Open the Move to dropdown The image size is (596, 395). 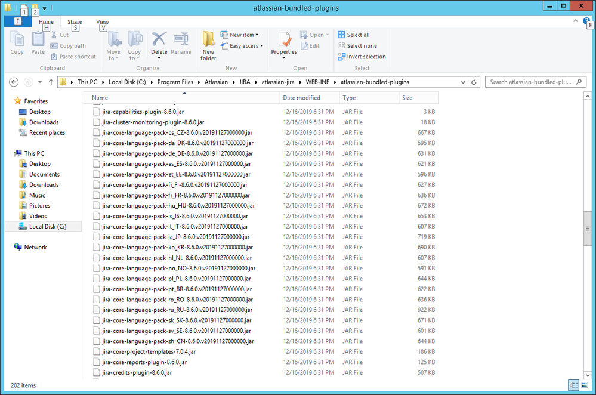pyautogui.click(x=113, y=45)
